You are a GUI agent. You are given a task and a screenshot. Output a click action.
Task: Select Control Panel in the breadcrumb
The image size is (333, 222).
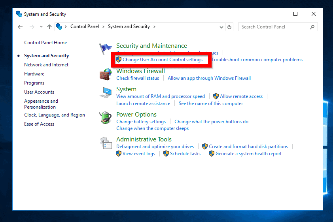[85, 26]
